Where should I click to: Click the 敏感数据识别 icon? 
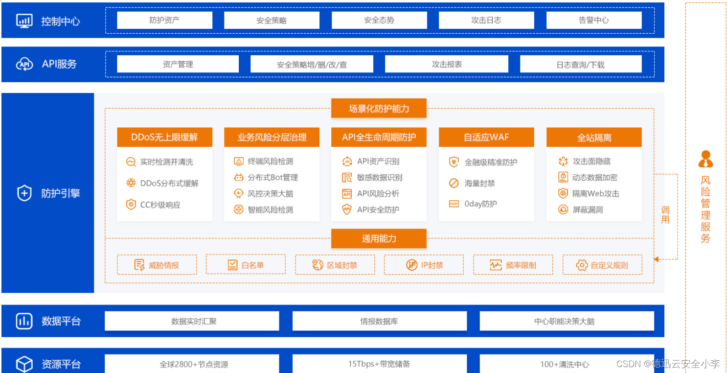click(x=347, y=177)
